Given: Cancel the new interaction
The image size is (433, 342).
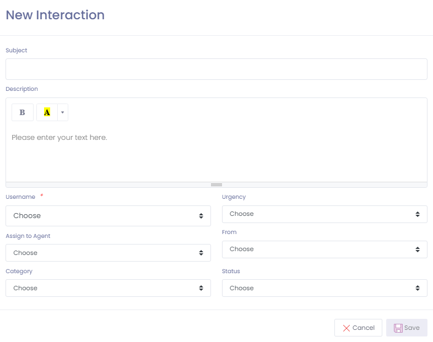Looking at the screenshot, I should tap(358, 328).
